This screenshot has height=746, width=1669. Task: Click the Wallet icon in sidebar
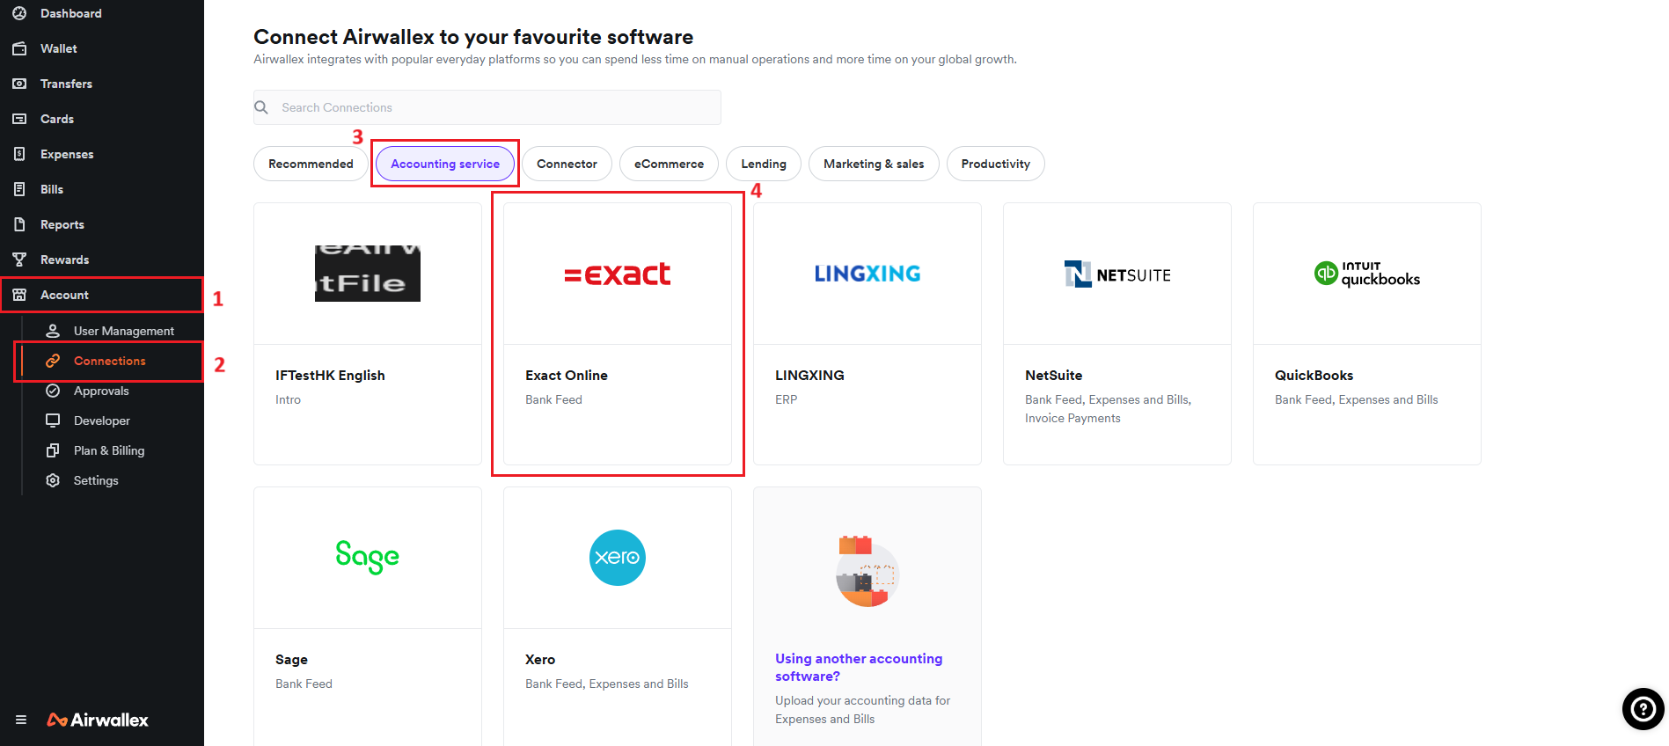coord(19,48)
